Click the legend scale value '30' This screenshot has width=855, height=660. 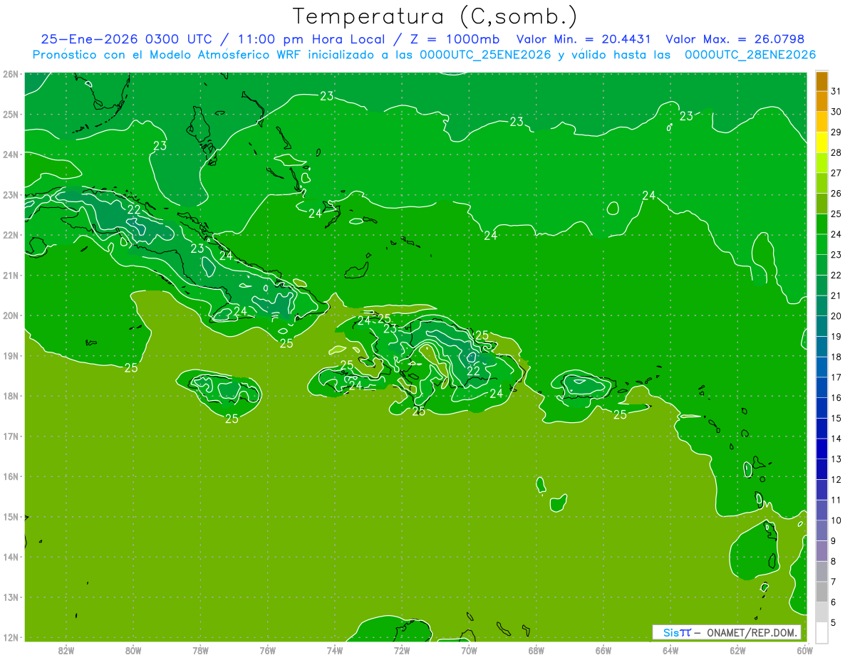coord(836,112)
